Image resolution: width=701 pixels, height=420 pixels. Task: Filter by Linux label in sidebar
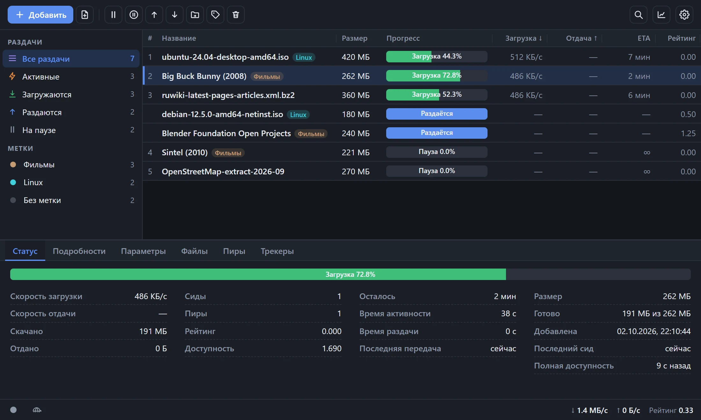click(x=71, y=182)
